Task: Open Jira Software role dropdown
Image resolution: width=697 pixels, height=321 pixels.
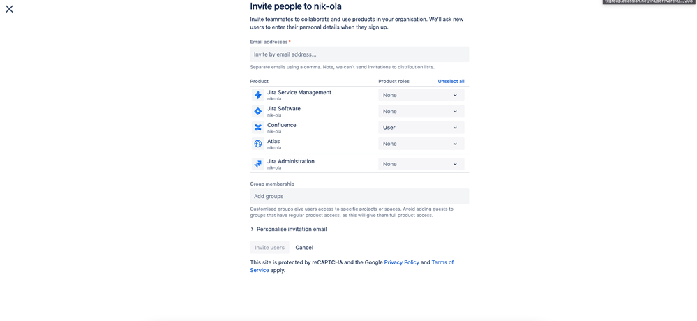Action: click(x=421, y=111)
